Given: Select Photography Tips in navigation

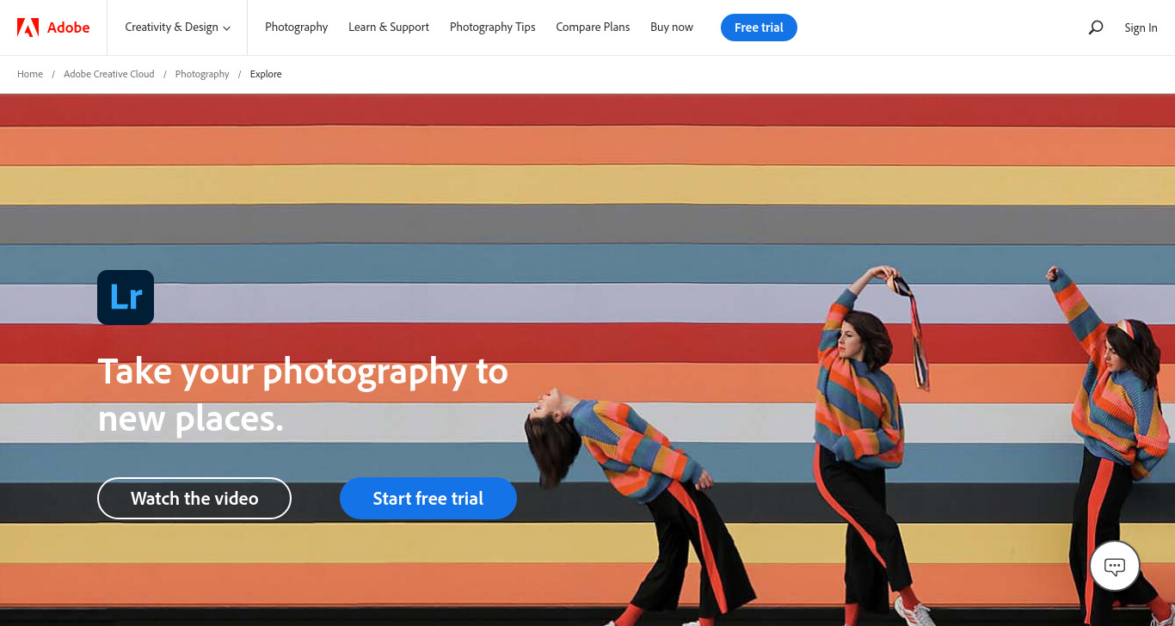Looking at the screenshot, I should (x=493, y=28).
